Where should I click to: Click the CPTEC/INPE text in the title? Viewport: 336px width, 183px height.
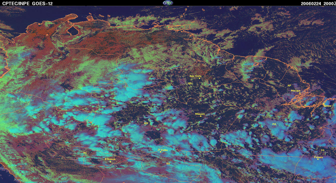coord(16,3)
